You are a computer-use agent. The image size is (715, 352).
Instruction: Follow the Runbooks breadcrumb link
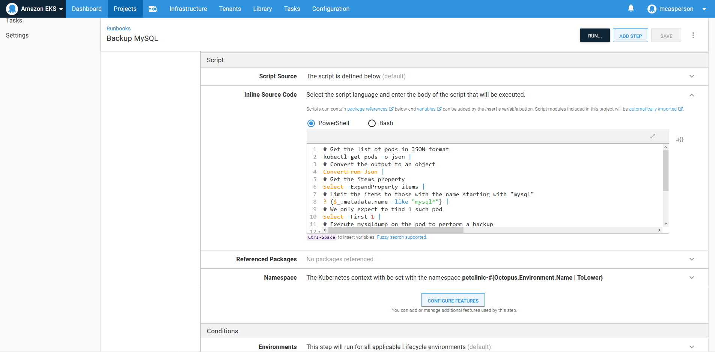[x=119, y=28]
